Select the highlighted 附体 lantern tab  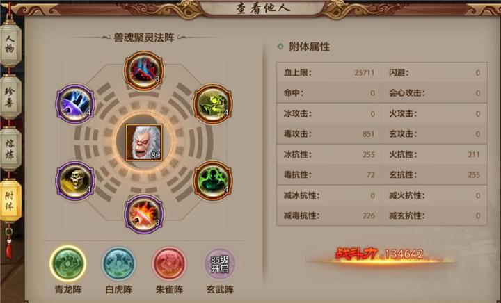point(10,200)
